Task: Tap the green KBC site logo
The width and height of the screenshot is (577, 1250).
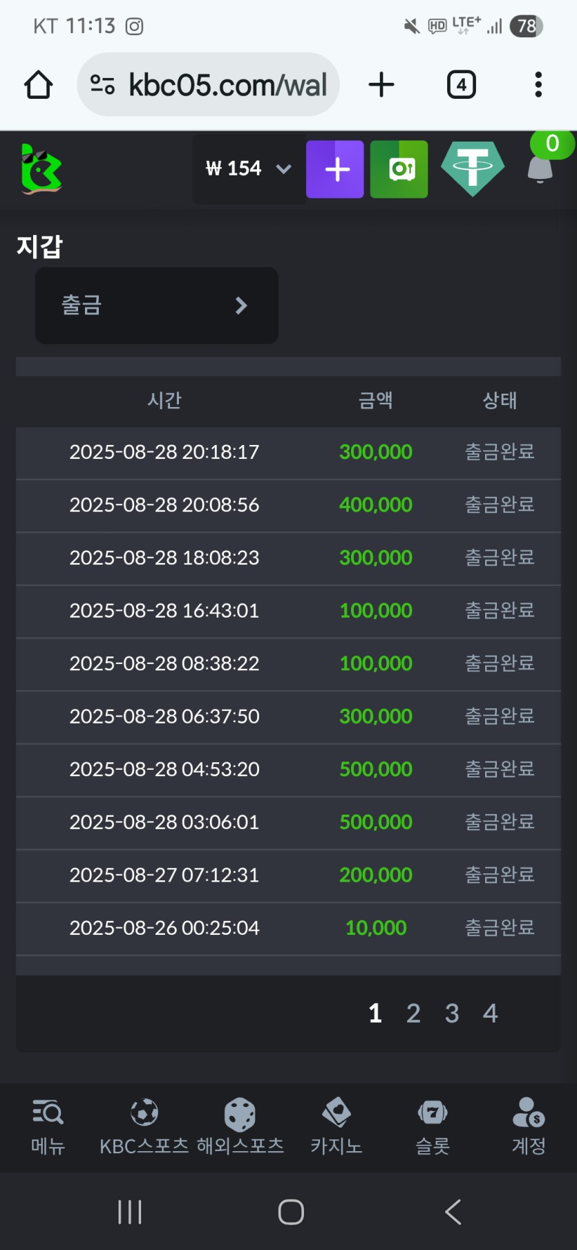Action: pos(41,169)
